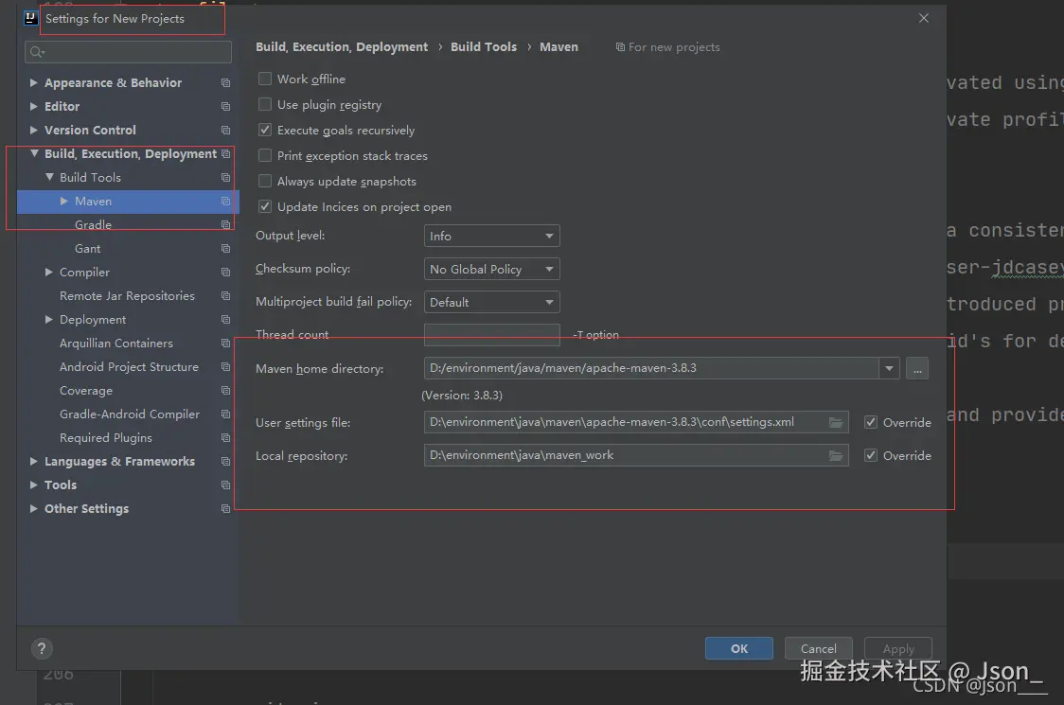Click the copy icon beside Version Control
Image resolution: width=1064 pixels, height=705 pixels.
[x=226, y=131]
